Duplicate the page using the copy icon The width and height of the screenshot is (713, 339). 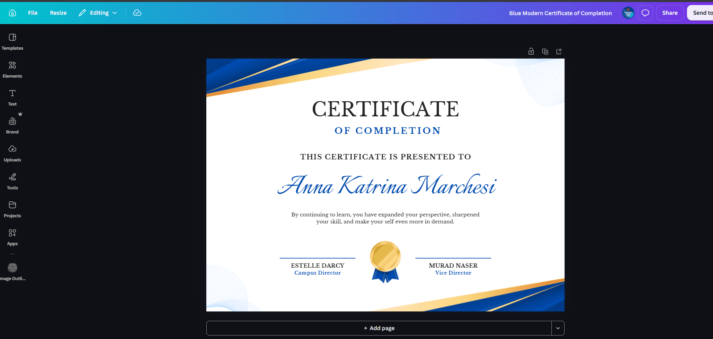545,51
